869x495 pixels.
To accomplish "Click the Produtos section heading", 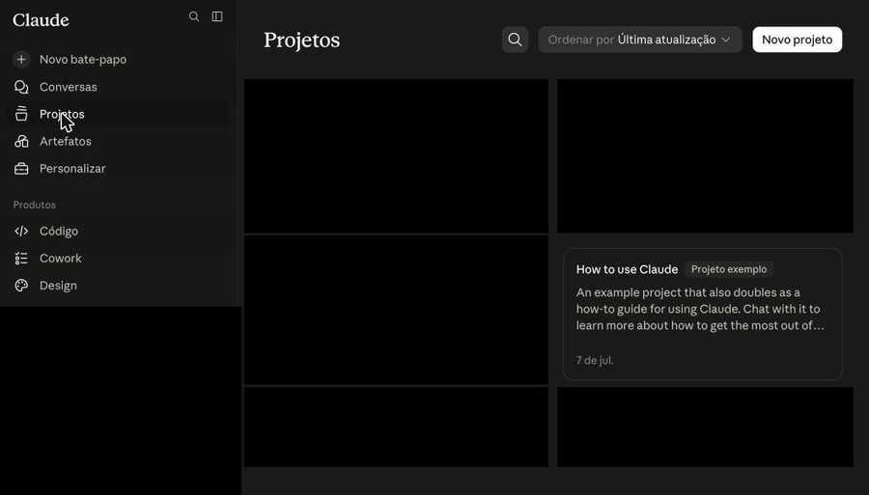I will [35, 205].
